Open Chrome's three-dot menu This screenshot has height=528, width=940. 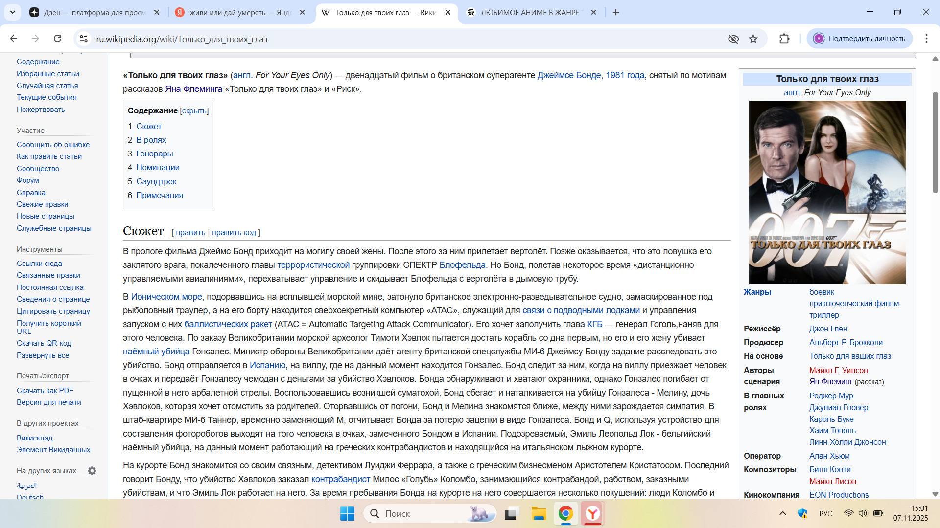point(926,39)
